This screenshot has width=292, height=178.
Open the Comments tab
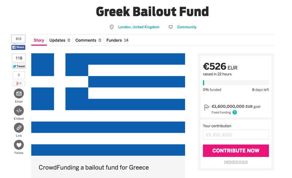[x=88, y=40]
